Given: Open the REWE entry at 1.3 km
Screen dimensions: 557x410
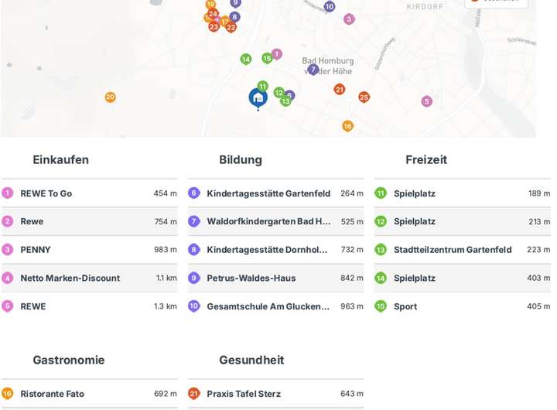Looking at the screenshot, I should [x=90, y=306].
